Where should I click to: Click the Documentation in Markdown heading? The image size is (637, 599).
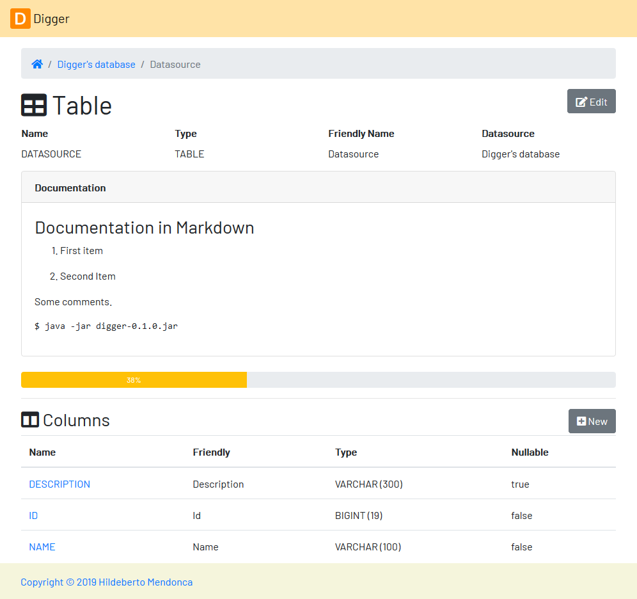(x=144, y=228)
